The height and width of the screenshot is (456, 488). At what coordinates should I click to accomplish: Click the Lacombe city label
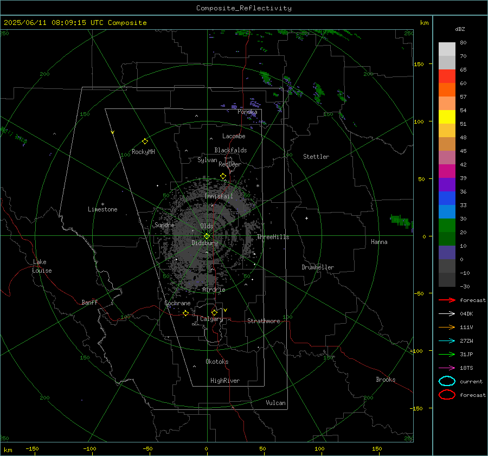click(x=234, y=136)
